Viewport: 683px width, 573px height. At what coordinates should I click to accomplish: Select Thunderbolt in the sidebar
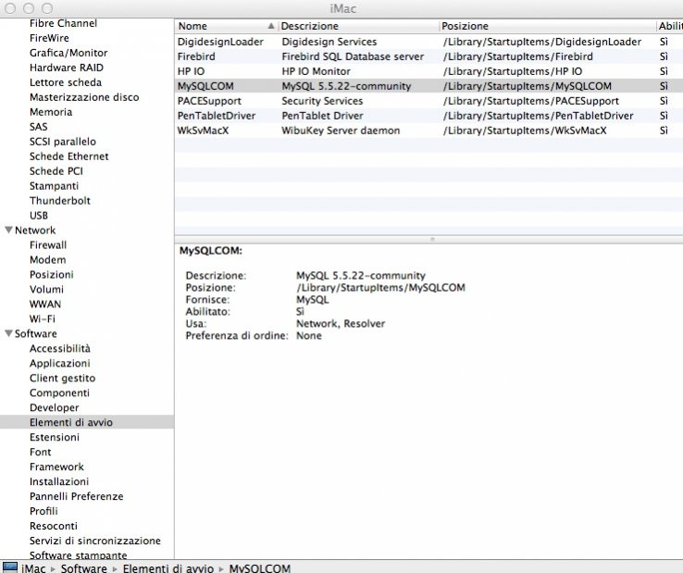coord(59,201)
